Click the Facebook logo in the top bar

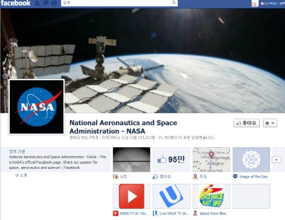pos(15,3)
